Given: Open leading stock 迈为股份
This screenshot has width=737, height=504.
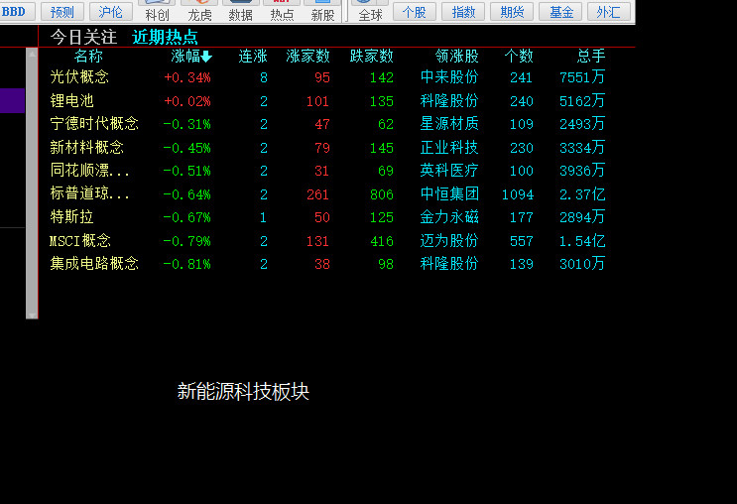Looking at the screenshot, I should point(449,241).
